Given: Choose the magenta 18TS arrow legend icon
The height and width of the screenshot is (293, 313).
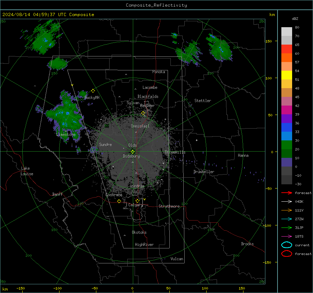Looking at the screenshot, I should [x=287, y=237].
